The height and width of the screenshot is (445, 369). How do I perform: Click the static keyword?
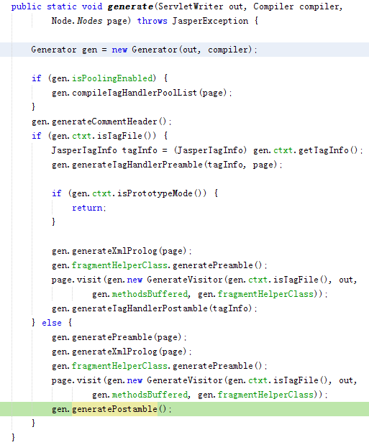[62, 6]
